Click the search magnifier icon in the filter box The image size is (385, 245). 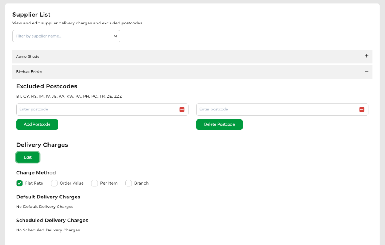click(x=115, y=36)
